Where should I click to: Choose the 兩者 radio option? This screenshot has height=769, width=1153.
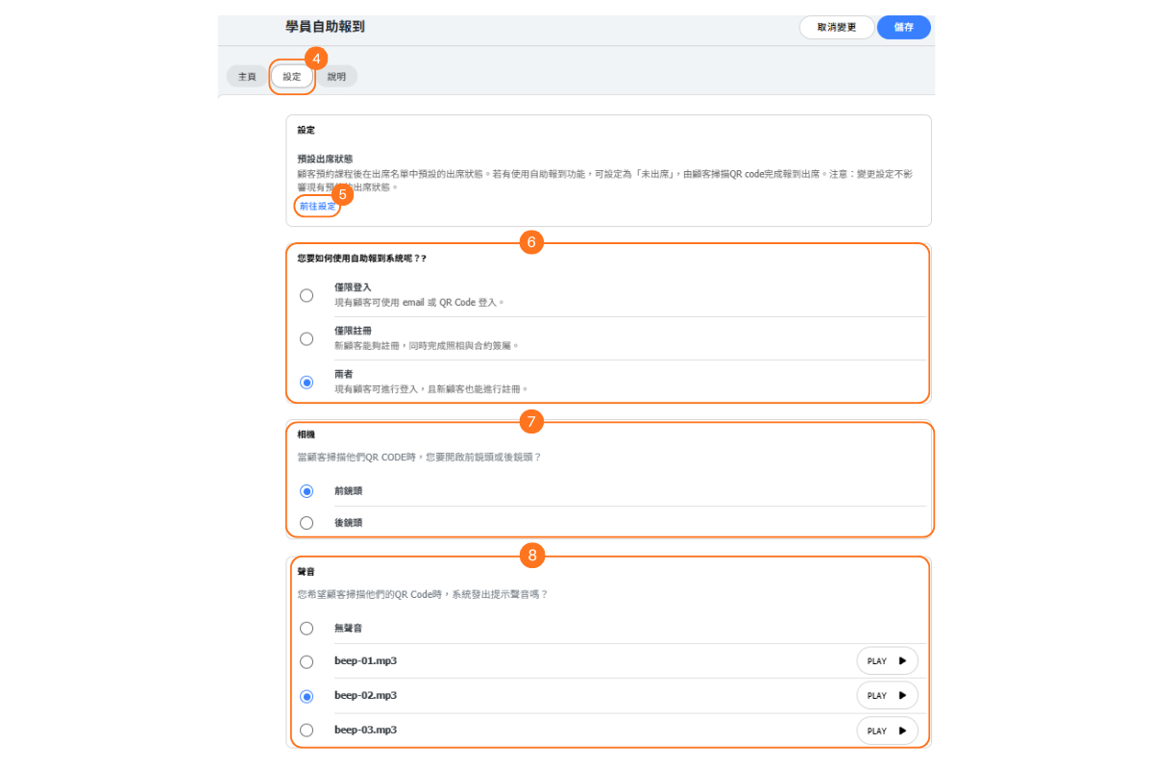coord(307,382)
